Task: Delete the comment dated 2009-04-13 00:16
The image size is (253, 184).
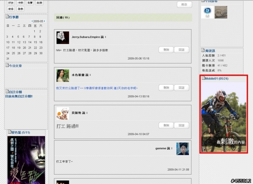Action: 166,87
